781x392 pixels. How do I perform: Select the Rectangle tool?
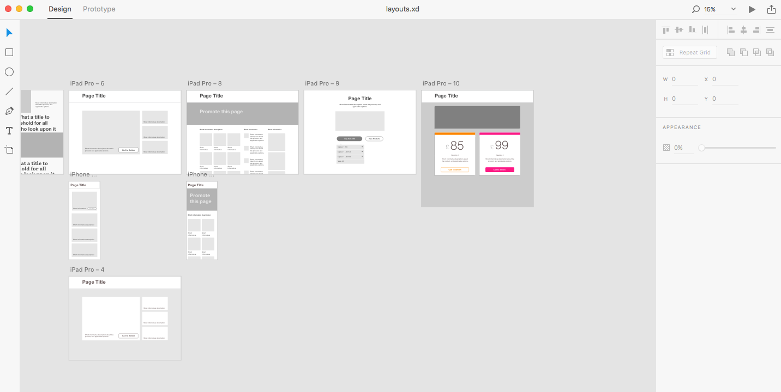(x=9, y=52)
